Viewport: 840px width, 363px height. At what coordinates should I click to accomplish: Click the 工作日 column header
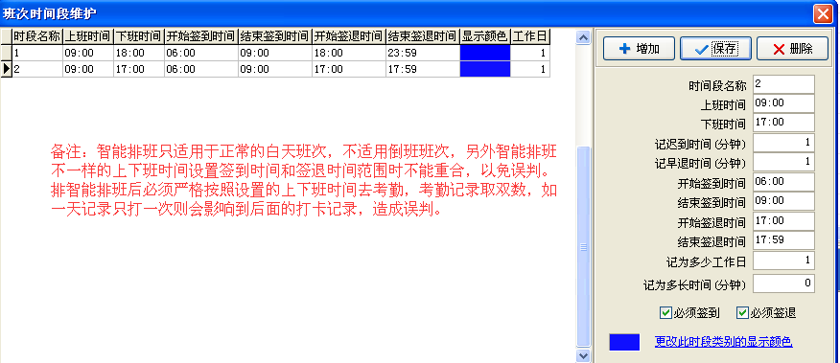[530, 36]
